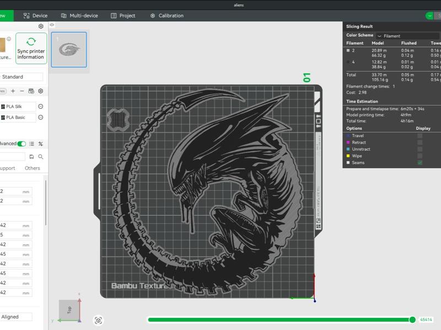Click the layer preview slider handle
Screen dimensions: 441x330
(x=412, y=320)
